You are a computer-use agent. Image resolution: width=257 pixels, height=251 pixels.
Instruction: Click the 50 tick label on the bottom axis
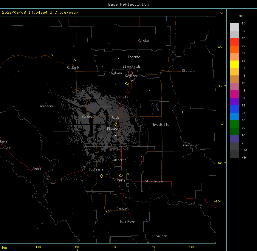pos(153,247)
